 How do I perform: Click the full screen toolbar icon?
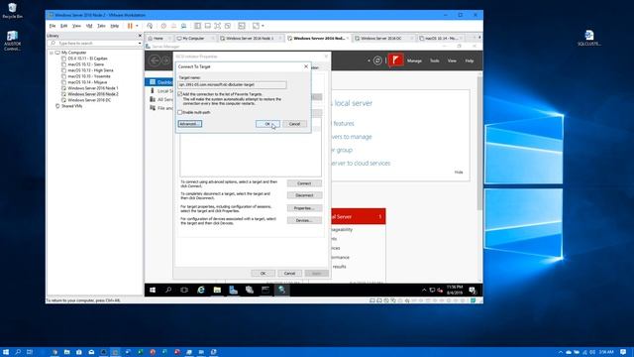coord(218,26)
